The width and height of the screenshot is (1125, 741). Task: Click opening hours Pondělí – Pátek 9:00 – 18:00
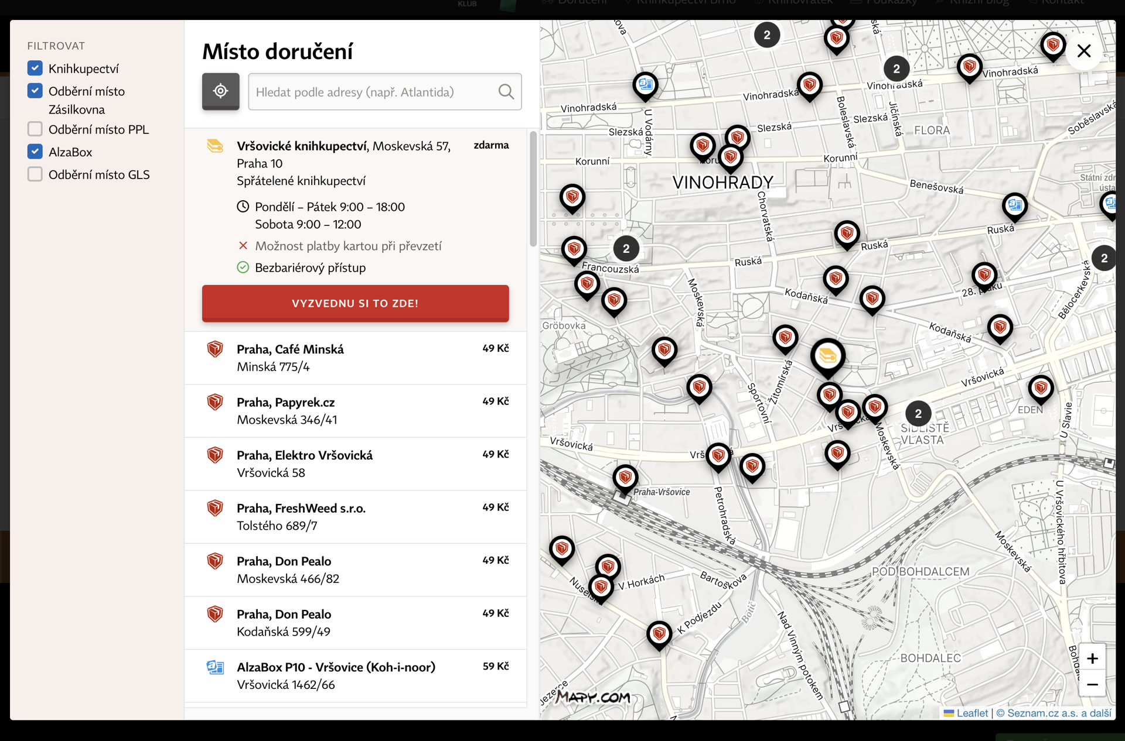[x=330, y=207]
